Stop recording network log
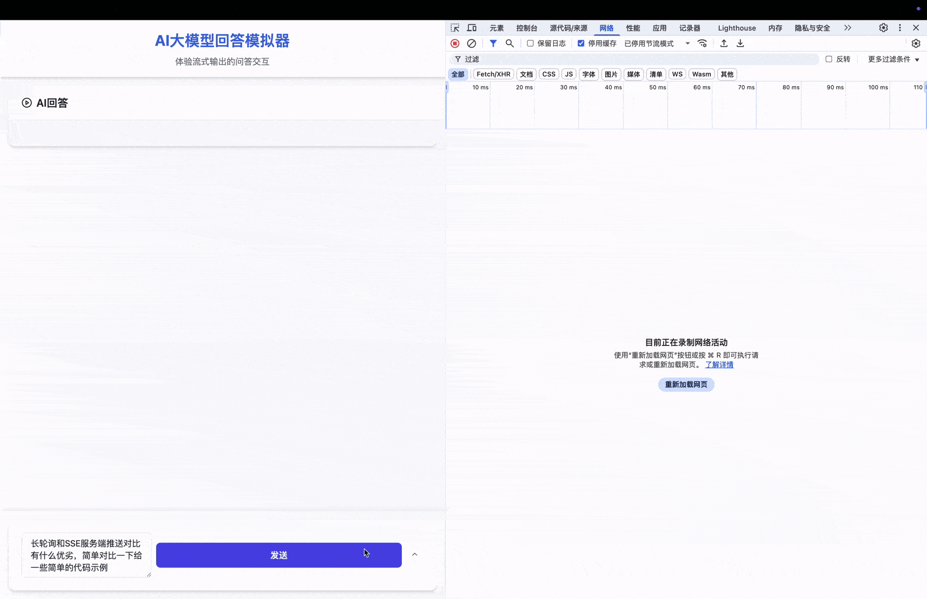 (x=455, y=43)
